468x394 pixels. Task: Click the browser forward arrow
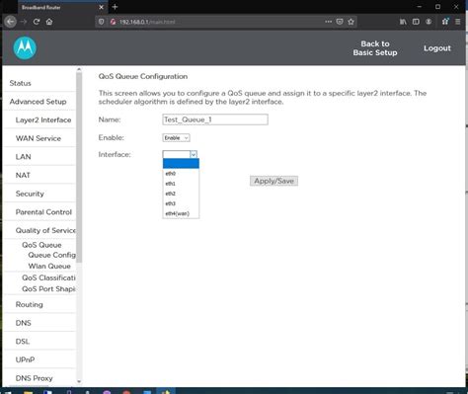tap(24, 22)
